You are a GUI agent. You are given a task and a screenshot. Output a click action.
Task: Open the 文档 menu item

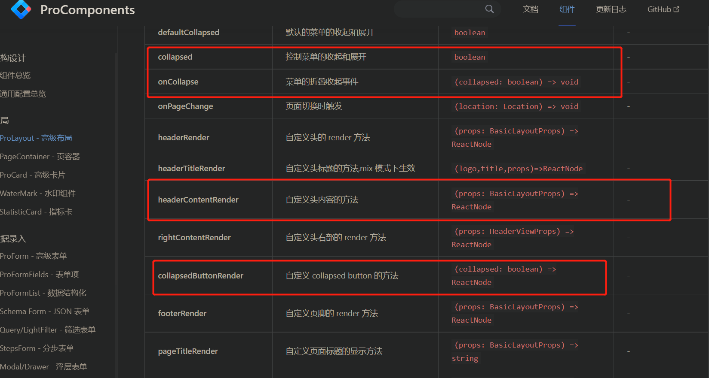[530, 9]
